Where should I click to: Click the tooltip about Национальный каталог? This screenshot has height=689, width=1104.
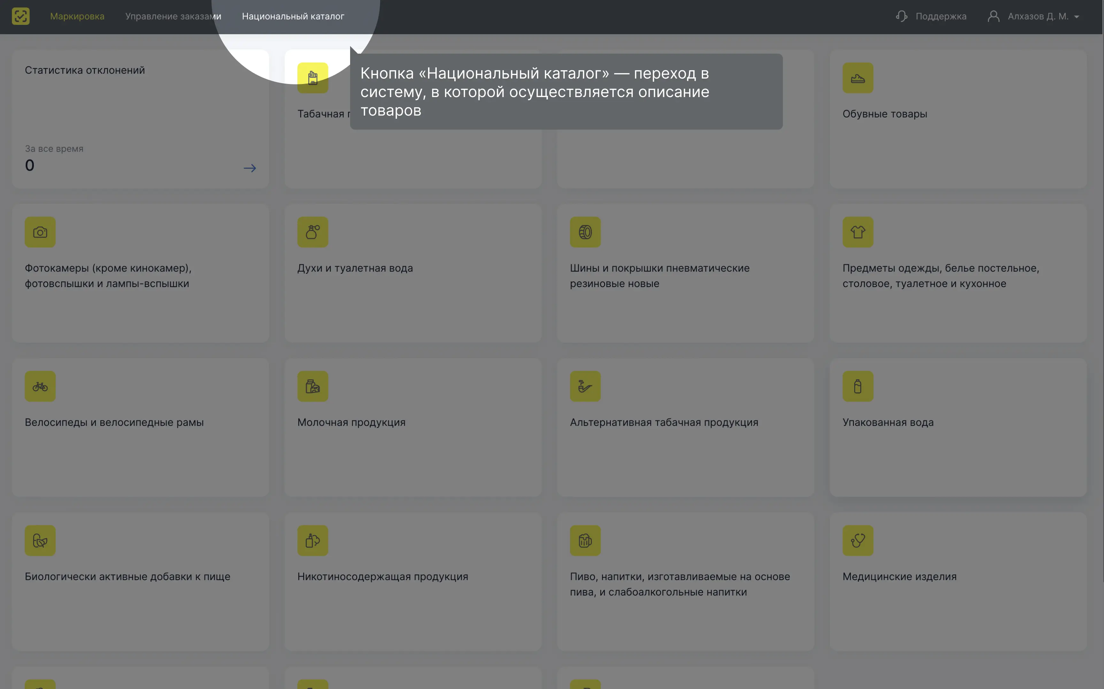[x=566, y=92]
